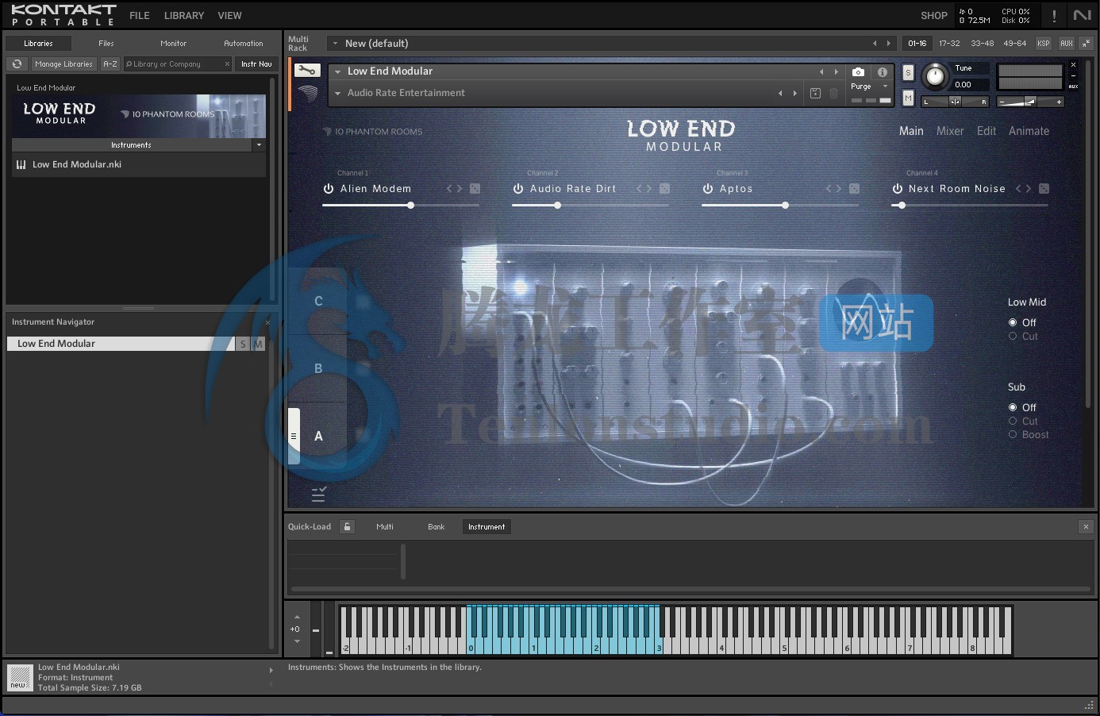The image size is (1100, 716).
Task: Select Sub Off radio button
Action: coord(1013,407)
